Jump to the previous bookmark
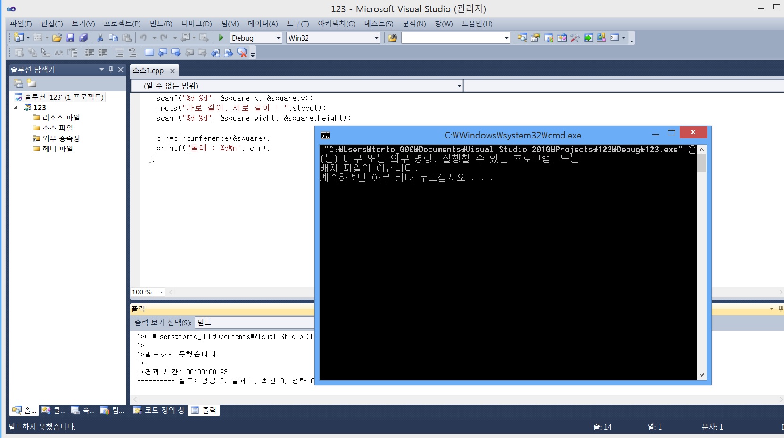The height and width of the screenshot is (438, 784). point(163,52)
